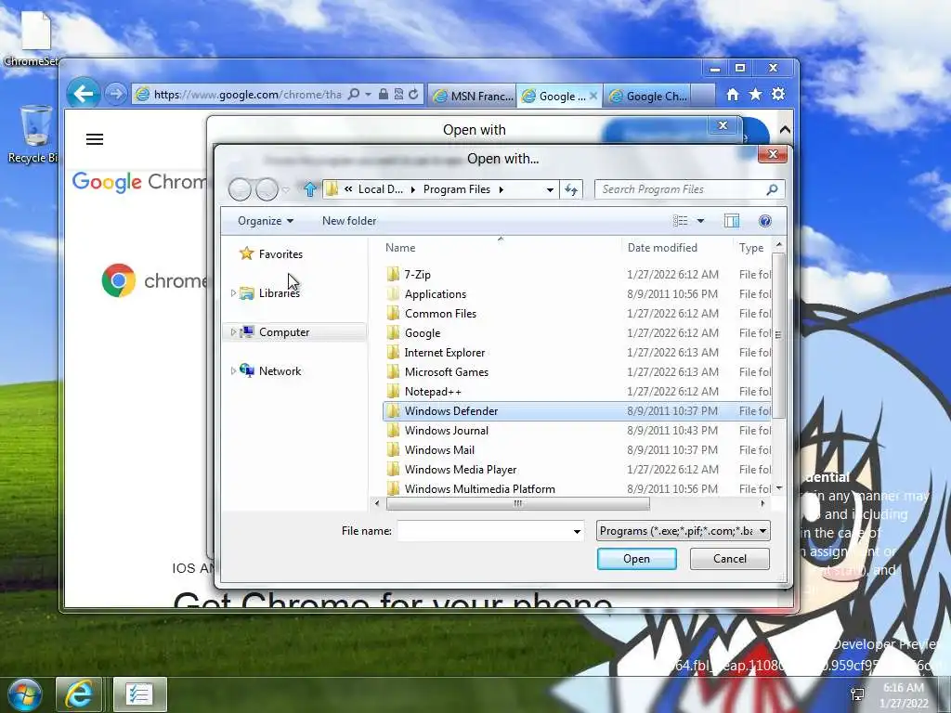Click the Favorites star in Internet Explorer
This screenshot has width=951, height=713.
[x=755, y=94]
